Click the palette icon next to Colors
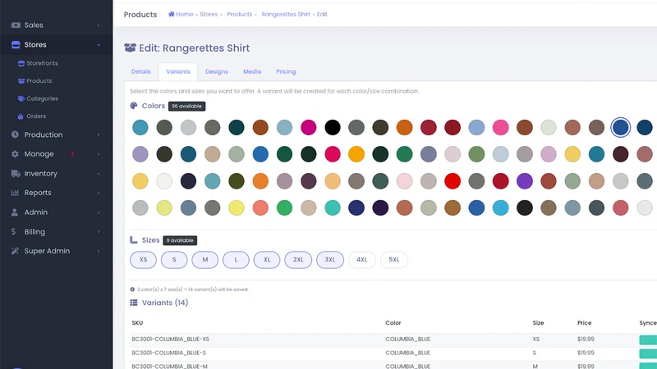 (x=134, y=106)
